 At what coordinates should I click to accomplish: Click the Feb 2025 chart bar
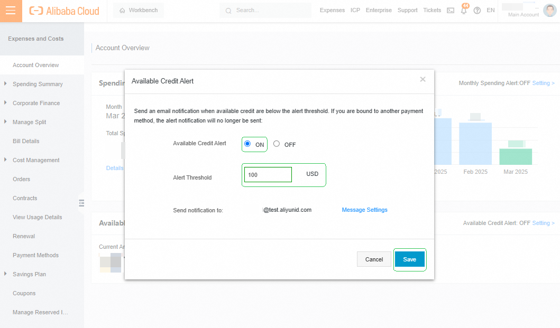pos(475,143)
